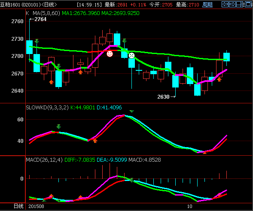Select the MA(5,8,60) indicator label
The height and width of the screenshot is (211, 253).
point(46,13)
